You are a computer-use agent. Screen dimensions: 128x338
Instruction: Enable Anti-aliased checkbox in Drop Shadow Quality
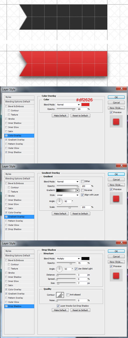click(68, 295)
